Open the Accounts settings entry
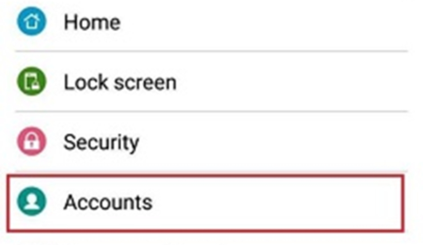The height and width of the screenshot is (245, 423). (206, 203)
